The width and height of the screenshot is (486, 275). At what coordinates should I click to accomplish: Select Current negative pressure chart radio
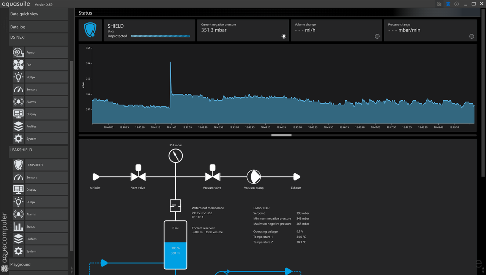coord(284,36)
